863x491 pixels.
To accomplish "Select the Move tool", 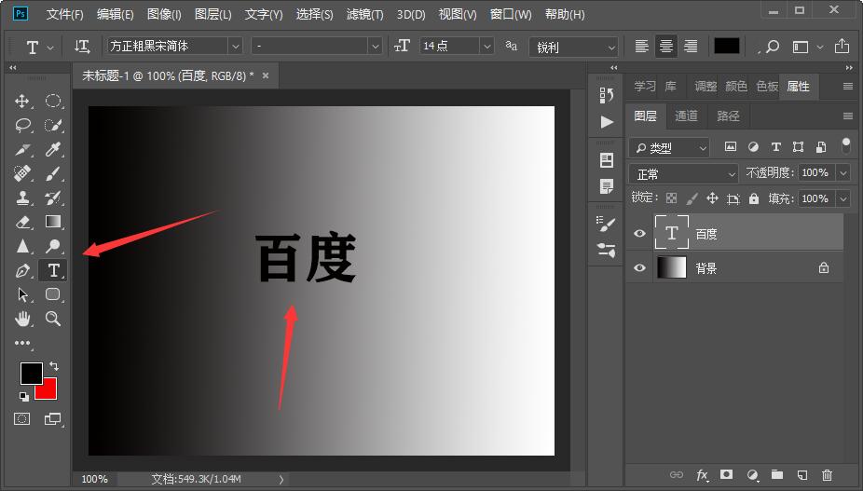I will [22, 101].
